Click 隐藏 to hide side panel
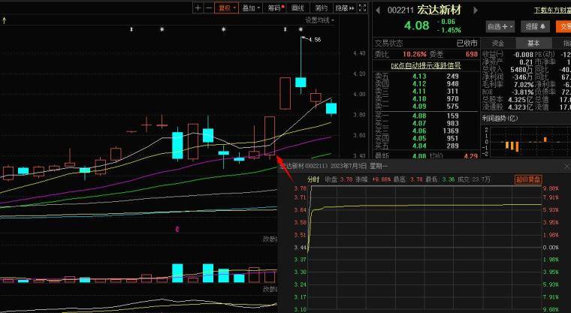The image size is (571, 313). tap(344, 8)
